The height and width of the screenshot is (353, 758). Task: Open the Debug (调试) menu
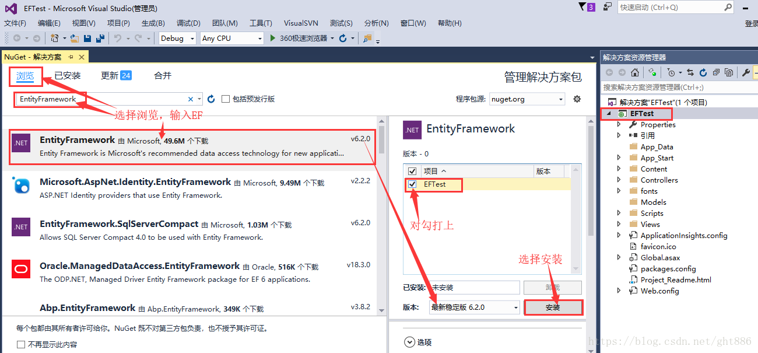188,23
